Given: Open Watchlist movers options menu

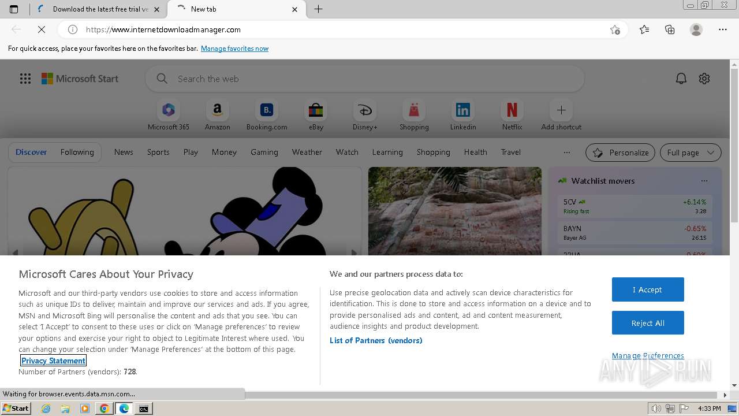Looking at the screenshot, I should point(704,181).
